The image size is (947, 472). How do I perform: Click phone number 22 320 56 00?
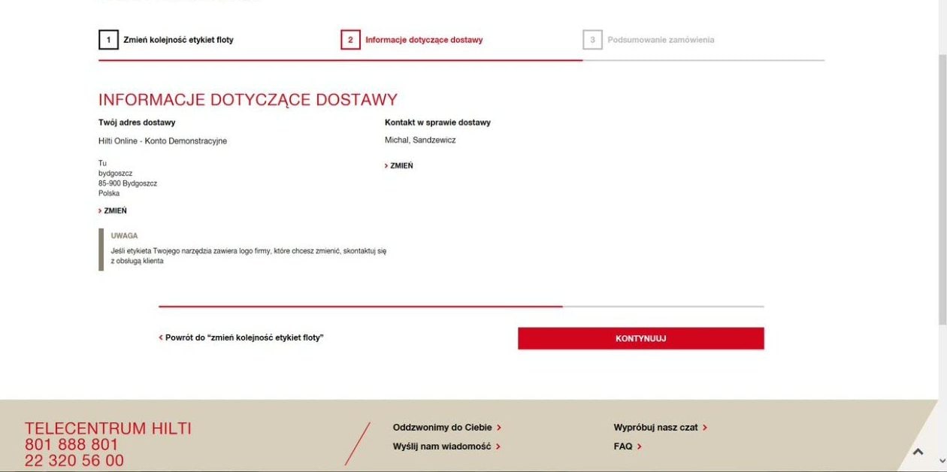click(x=74, y=461)
